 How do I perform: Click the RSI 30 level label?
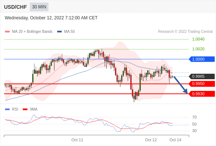pyautogui.click(x=194, y=131)
